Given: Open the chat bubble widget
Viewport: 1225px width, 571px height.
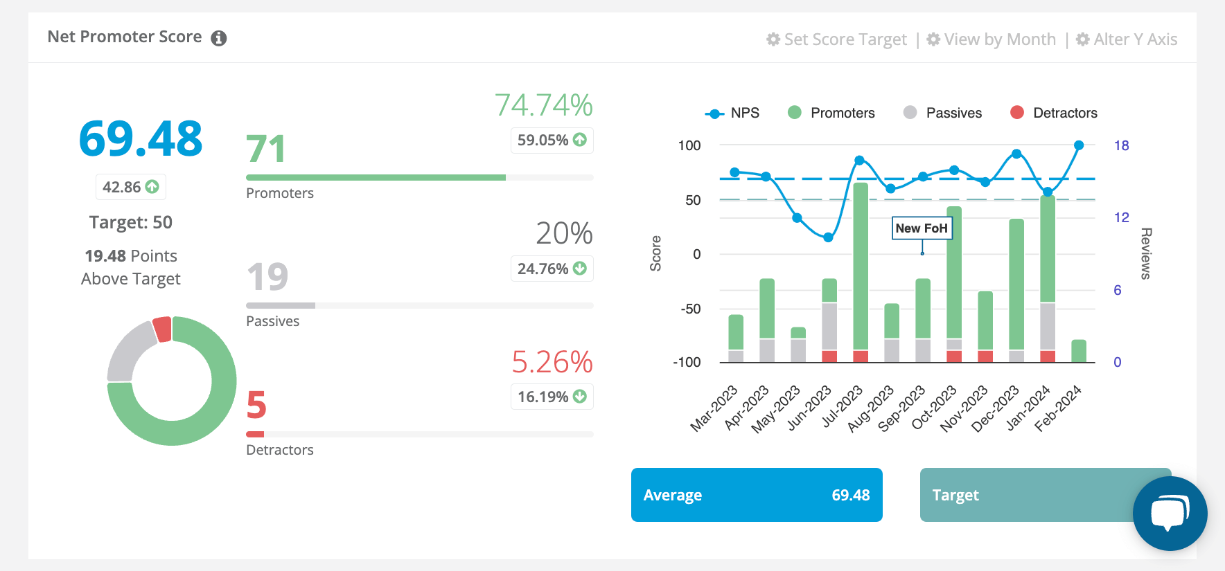Looking at the screenshot, I should [x=1170, y=514].
